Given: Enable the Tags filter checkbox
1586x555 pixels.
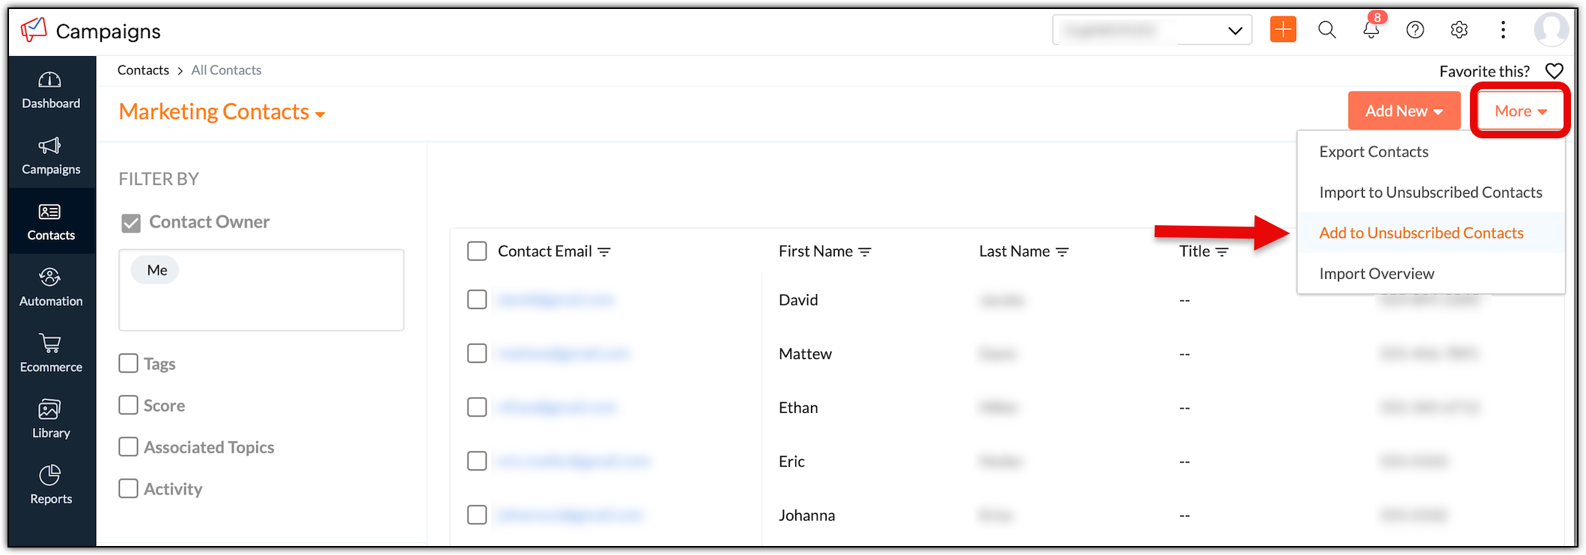Looking at the screenshot, I should (x=129, y=364).
